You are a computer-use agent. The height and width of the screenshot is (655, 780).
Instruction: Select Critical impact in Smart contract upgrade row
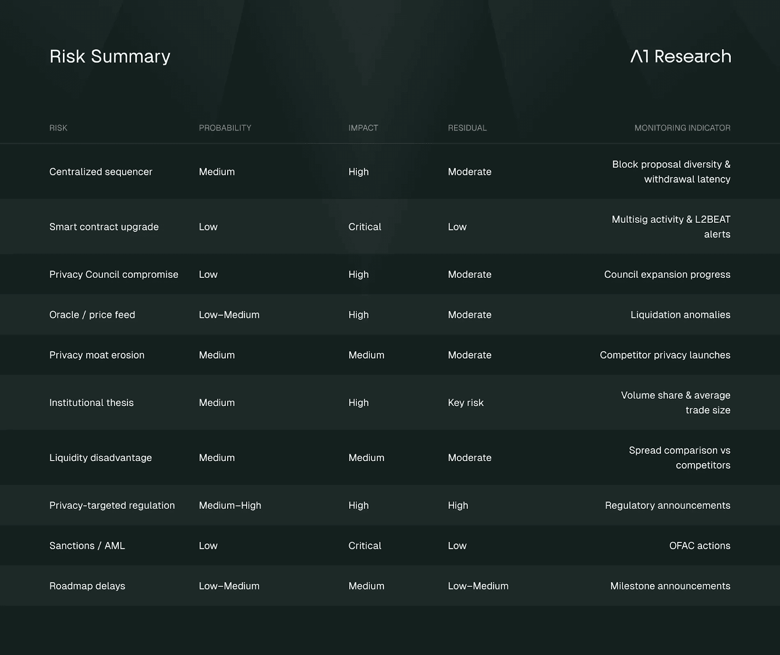click(365, 227)
